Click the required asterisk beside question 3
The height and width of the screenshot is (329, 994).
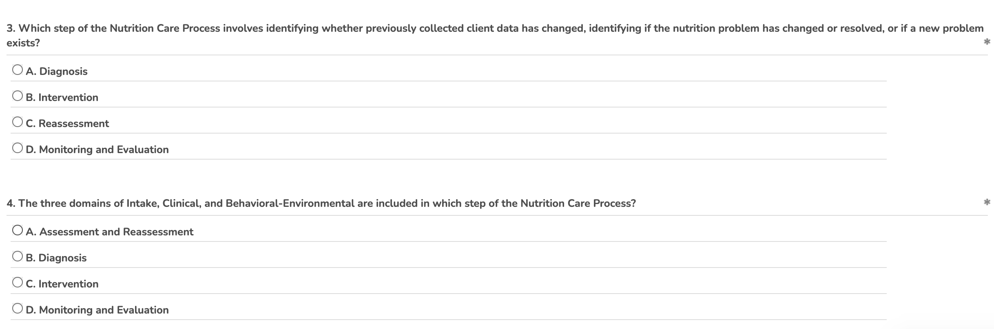coord(987,42)
